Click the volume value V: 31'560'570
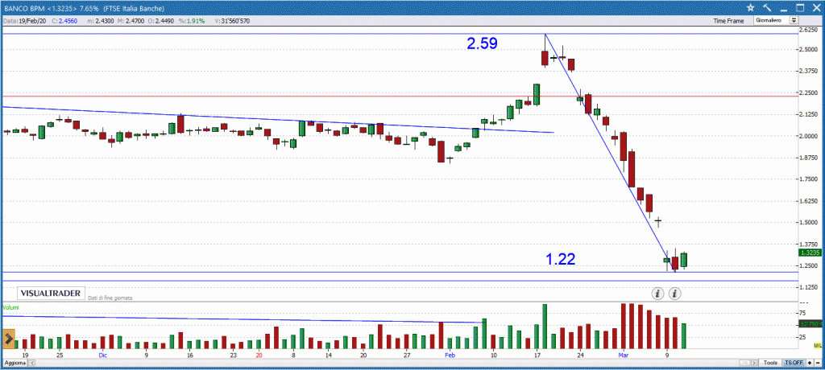Screen dimensions: 825x370 (232, 20)
